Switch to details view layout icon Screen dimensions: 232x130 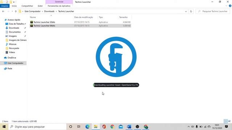225,121
